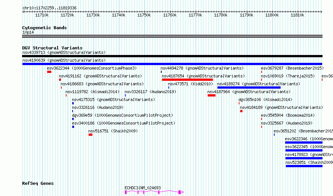The image size is (333, 196).
Task: Select the nsv4187654 red variant bar
Action: pos(187,80)
